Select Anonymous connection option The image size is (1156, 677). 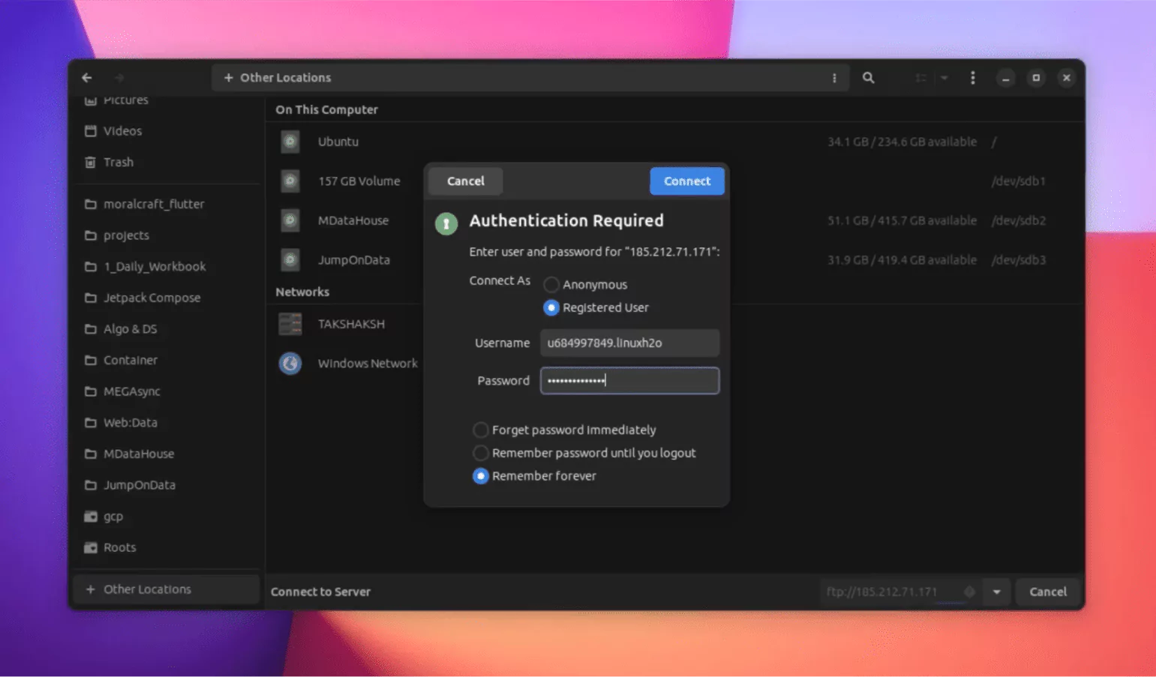coord(551,285)
